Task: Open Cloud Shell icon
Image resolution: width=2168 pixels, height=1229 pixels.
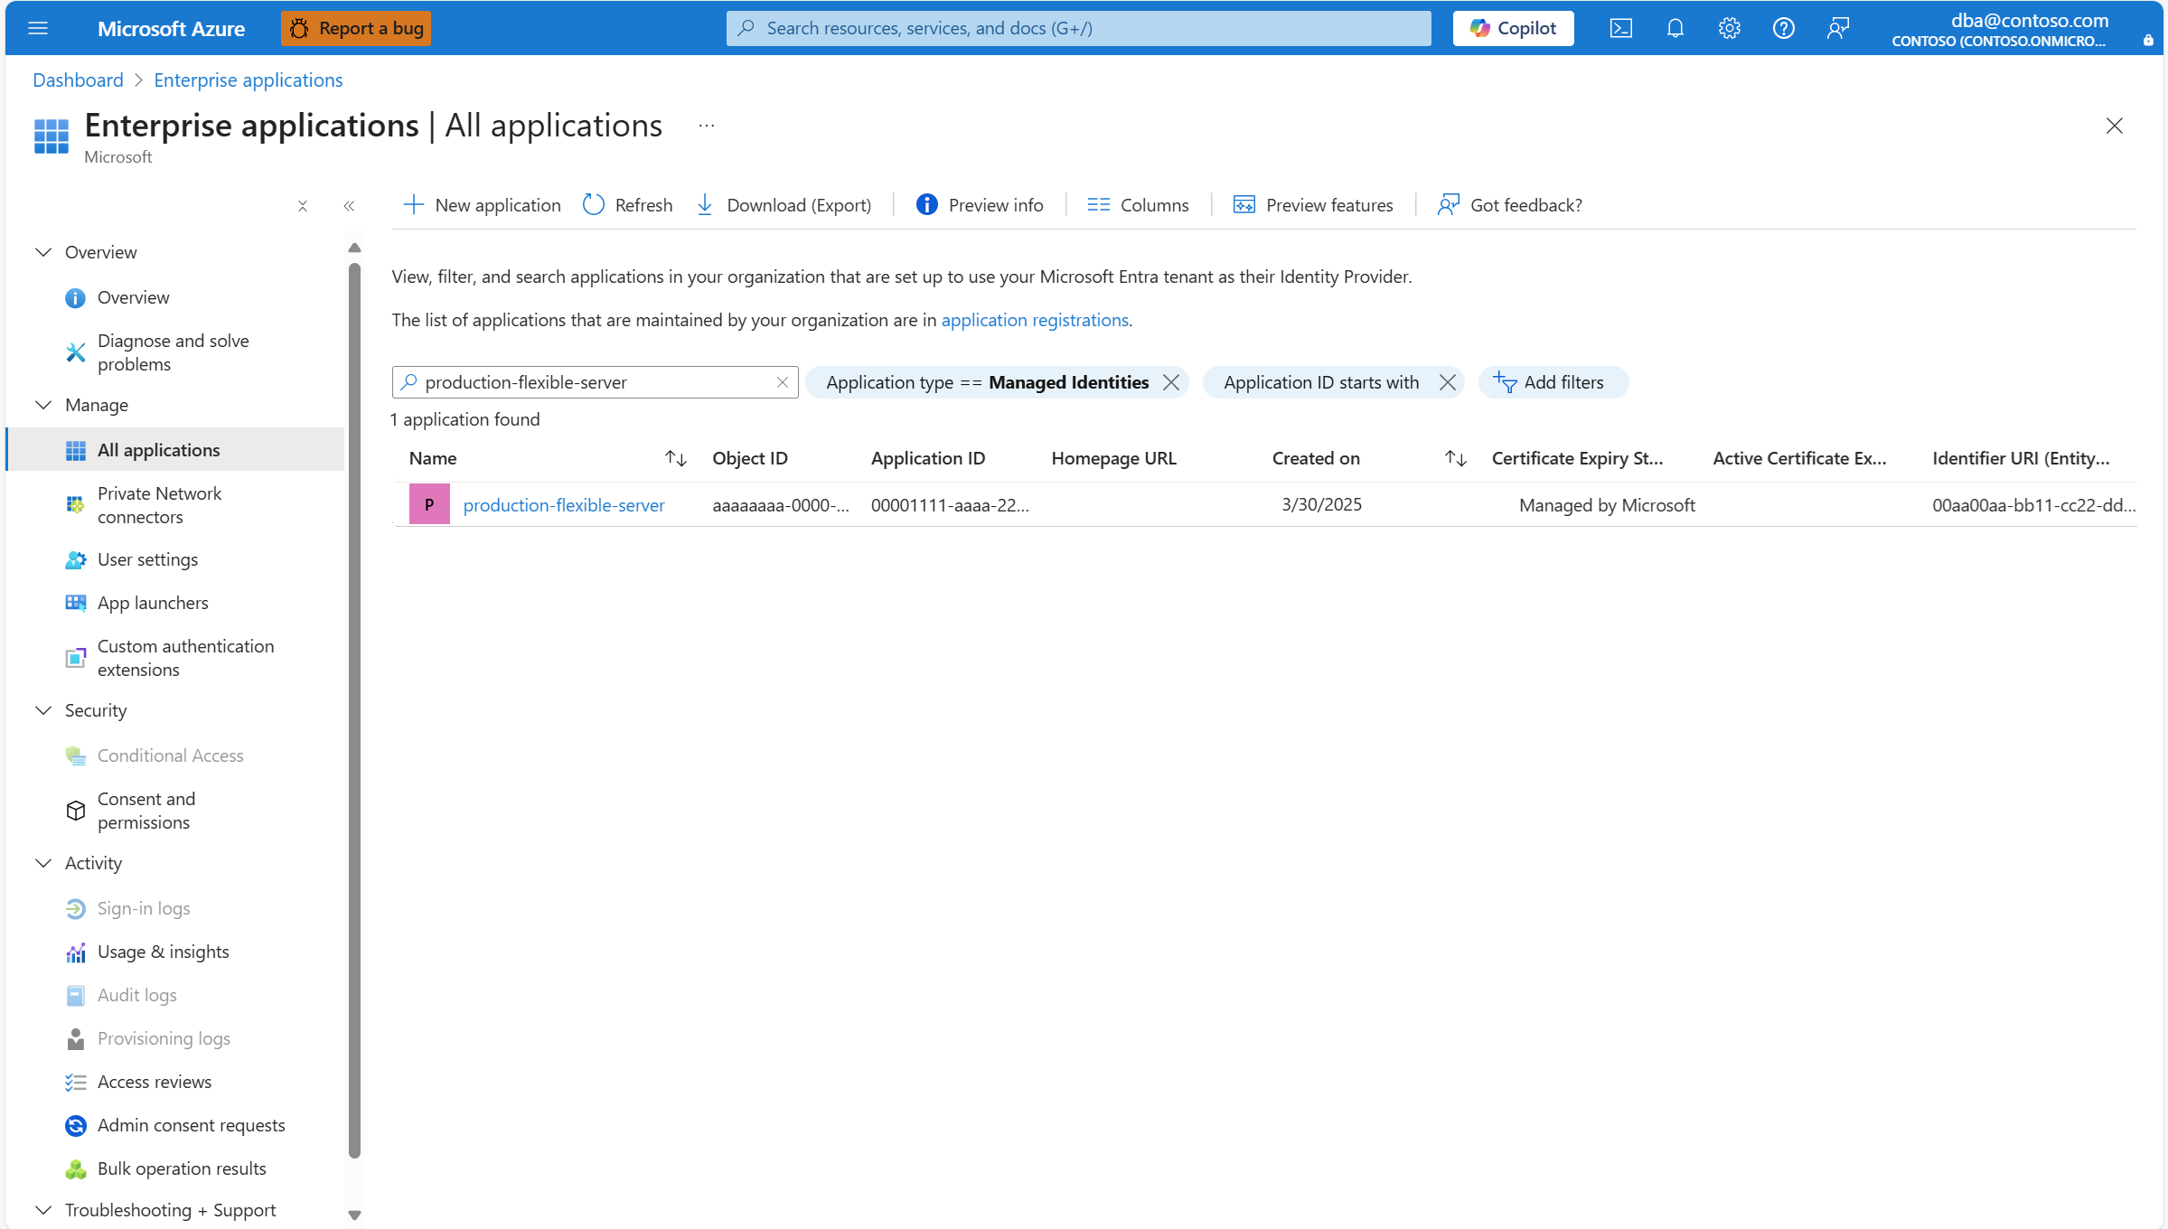Action: pyautogui.click(x=1620, y=28)
